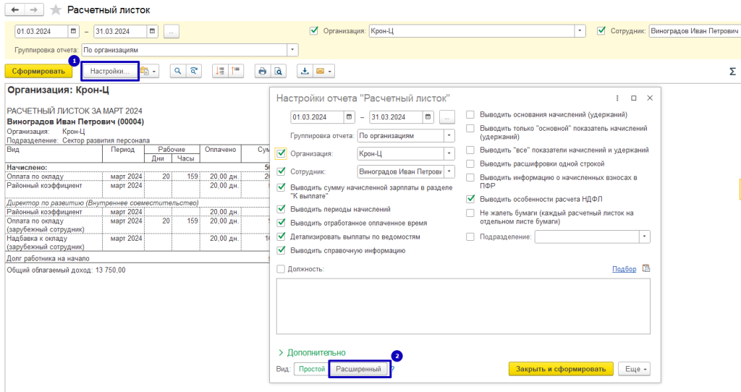The height and width of the screenshot is (392, 741).
Task: Open the dialog's three-dot more menu icon
Action: pyautogui.click(x=617, y=98)
